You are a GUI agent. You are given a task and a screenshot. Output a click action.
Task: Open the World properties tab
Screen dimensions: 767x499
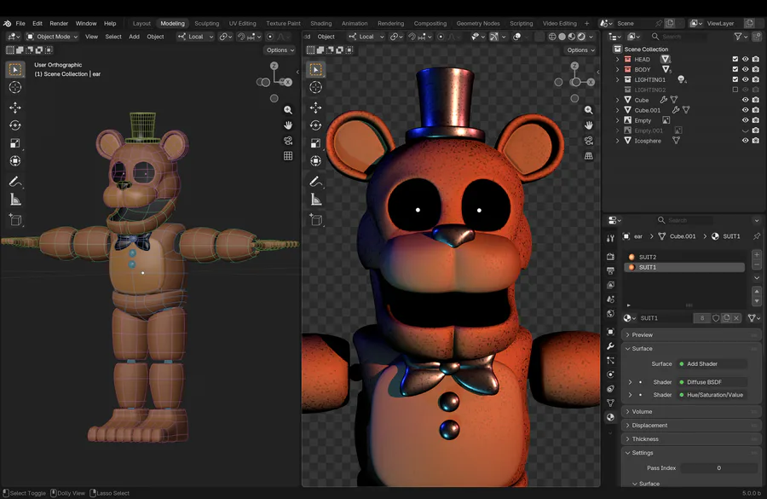tap(610, 313)
